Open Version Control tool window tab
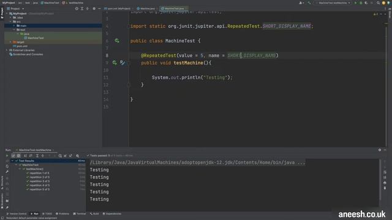This screenshot has width=392, height=220. pyautogui.click(x=17, y=214)
